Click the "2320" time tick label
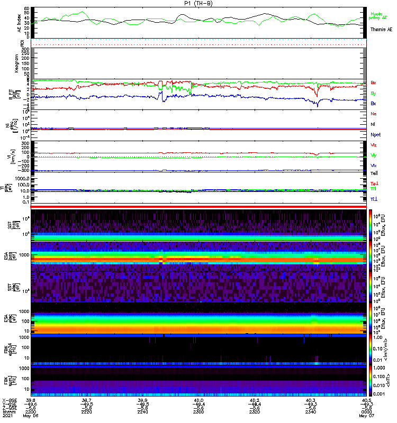 tap(255, 412)
